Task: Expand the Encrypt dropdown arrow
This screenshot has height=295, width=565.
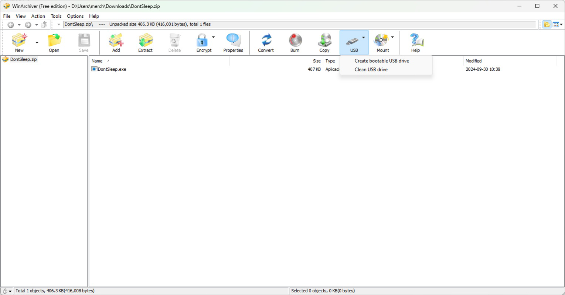Action: tap(213, 37)
